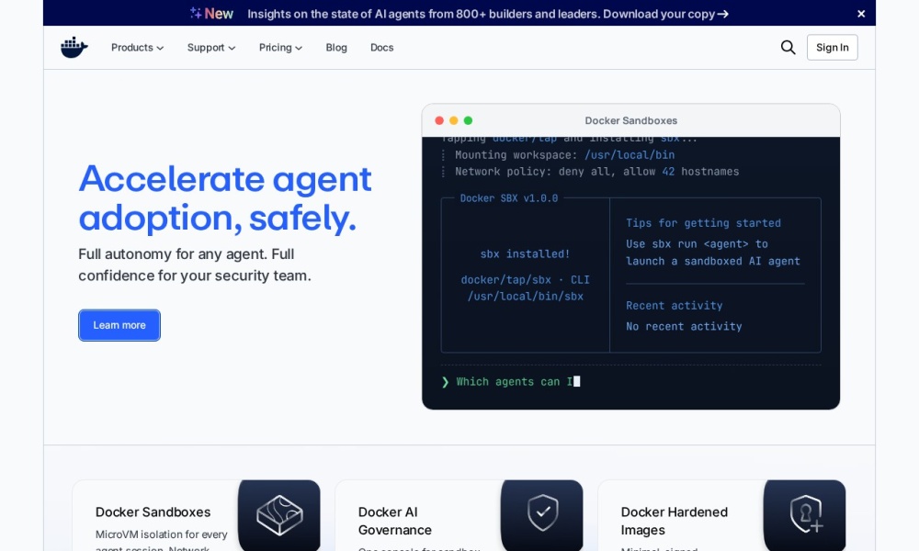919x551 pixels.
Task: Click the yellow dot in terminal window
Action: 454,120
